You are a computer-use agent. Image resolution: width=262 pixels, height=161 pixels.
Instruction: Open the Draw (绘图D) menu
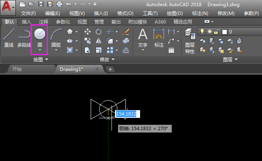click(175, 13)
